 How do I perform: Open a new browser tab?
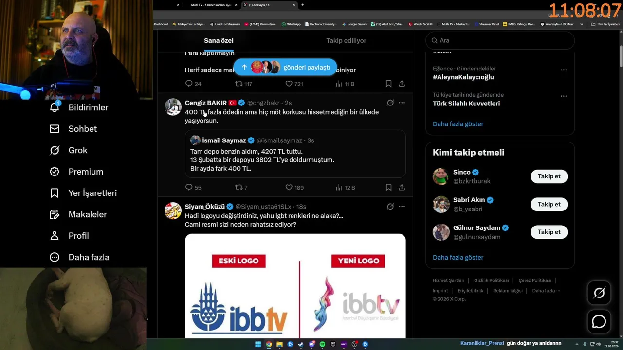point(303,5)
